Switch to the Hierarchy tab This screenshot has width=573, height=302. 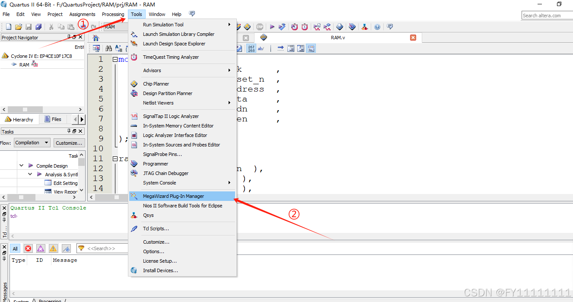click(x=19, y=120)
